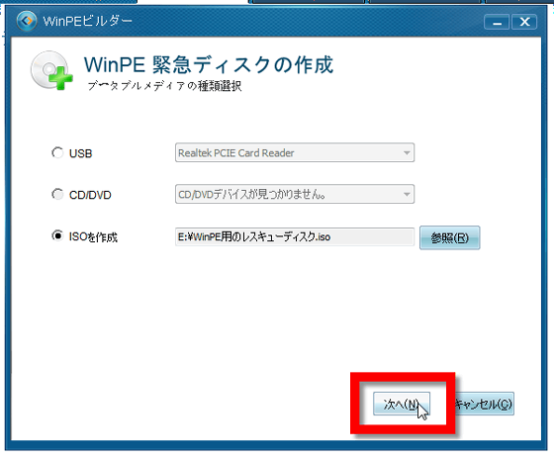This screenshot has width=554, height=458.
Task: Minimize the WinPEビルダー window
Action: tap(497, 22)
